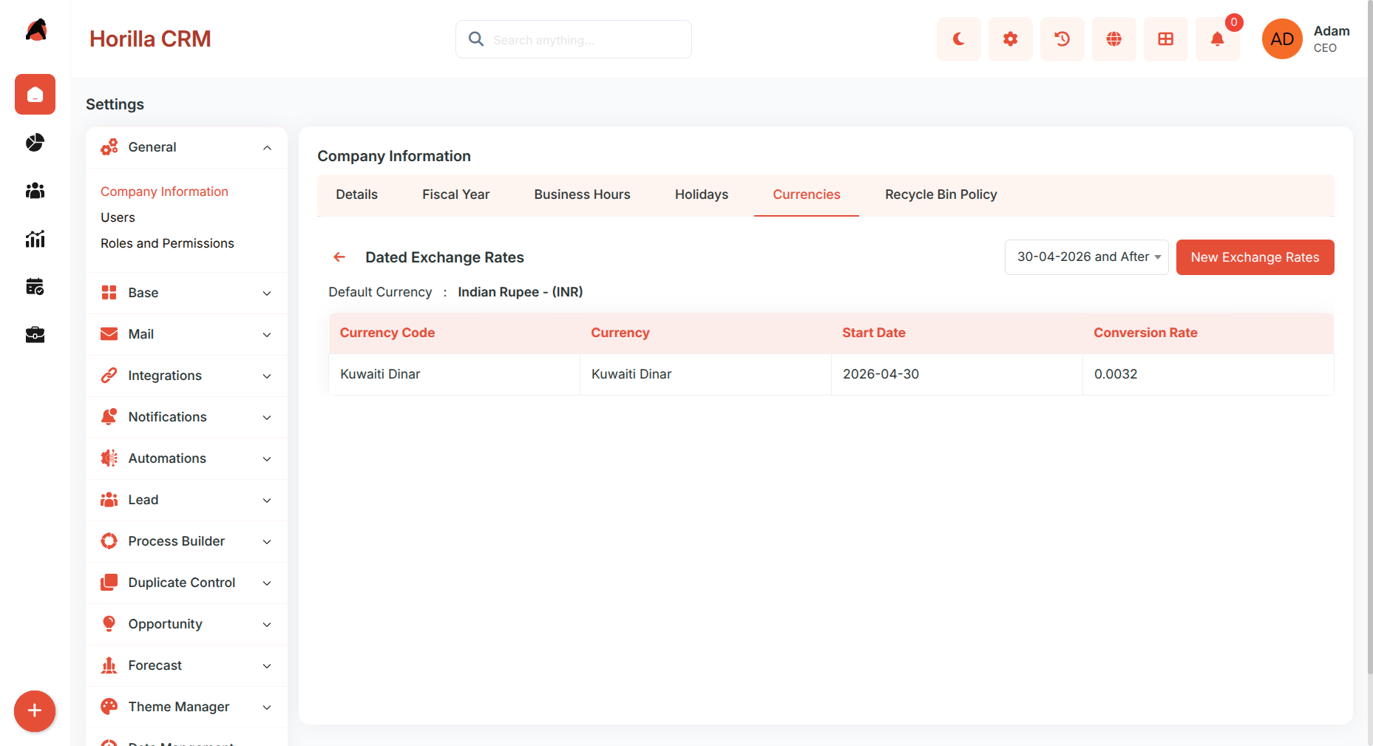Click the Base section grid icon
This screenshot has width=1373, height=746.
tap(109, 293)
